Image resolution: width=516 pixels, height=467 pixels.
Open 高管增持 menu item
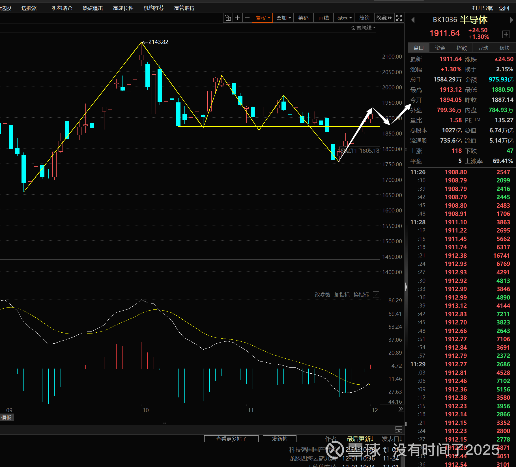(184, 8)
